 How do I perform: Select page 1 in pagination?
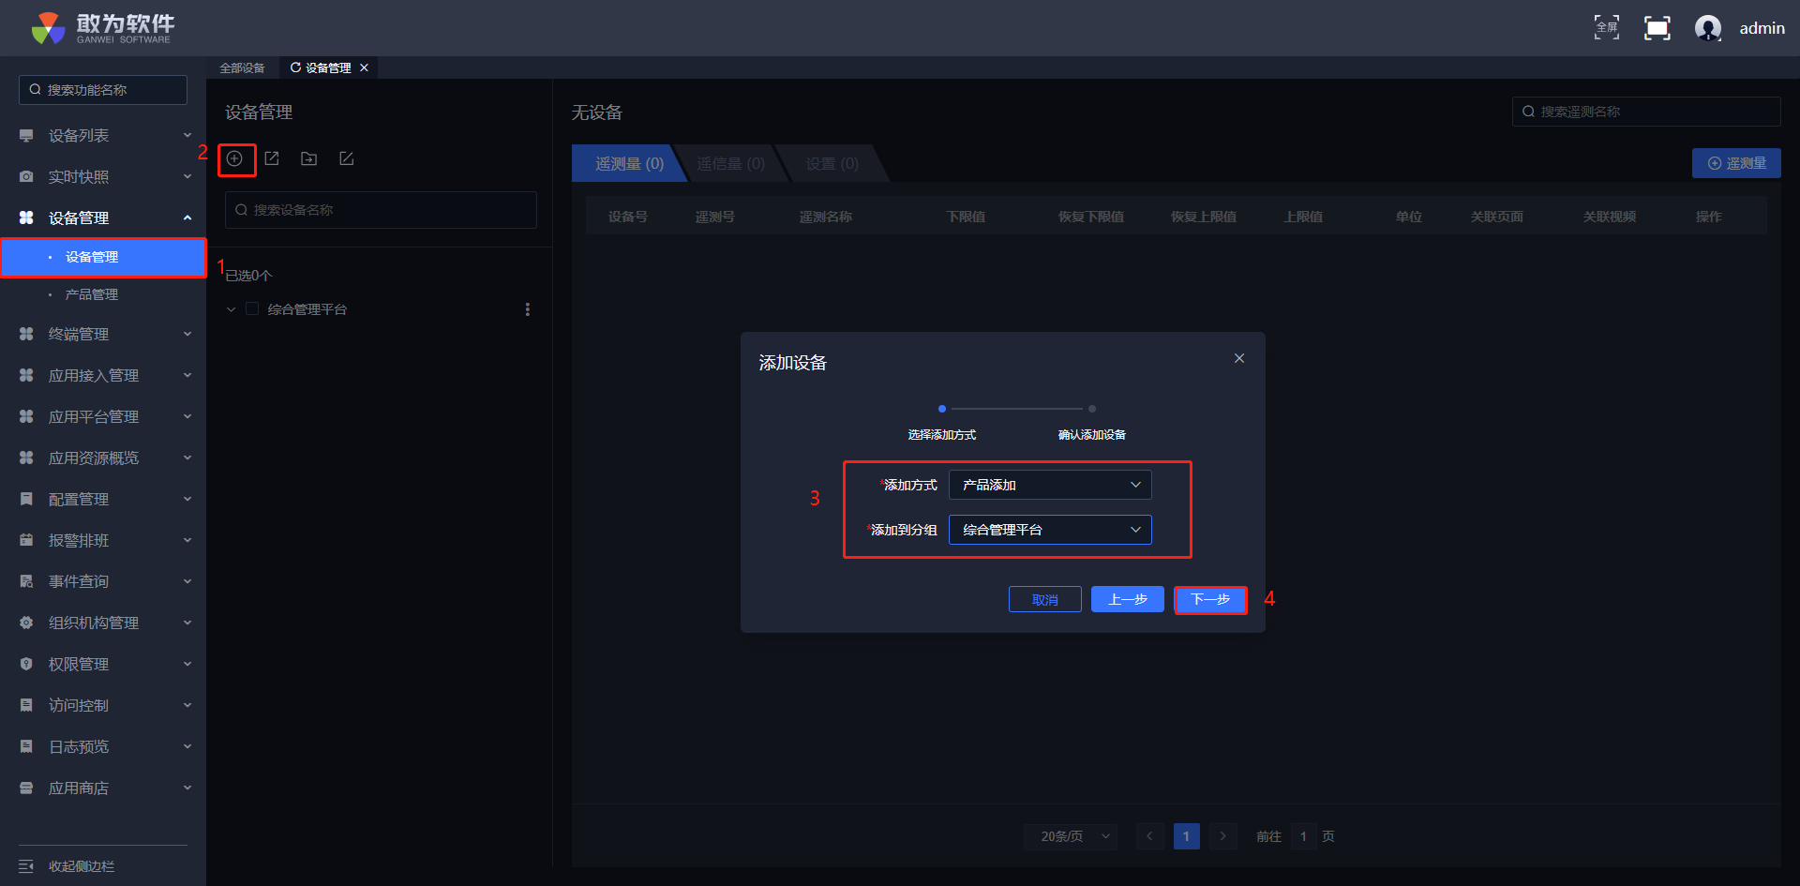1187,836
